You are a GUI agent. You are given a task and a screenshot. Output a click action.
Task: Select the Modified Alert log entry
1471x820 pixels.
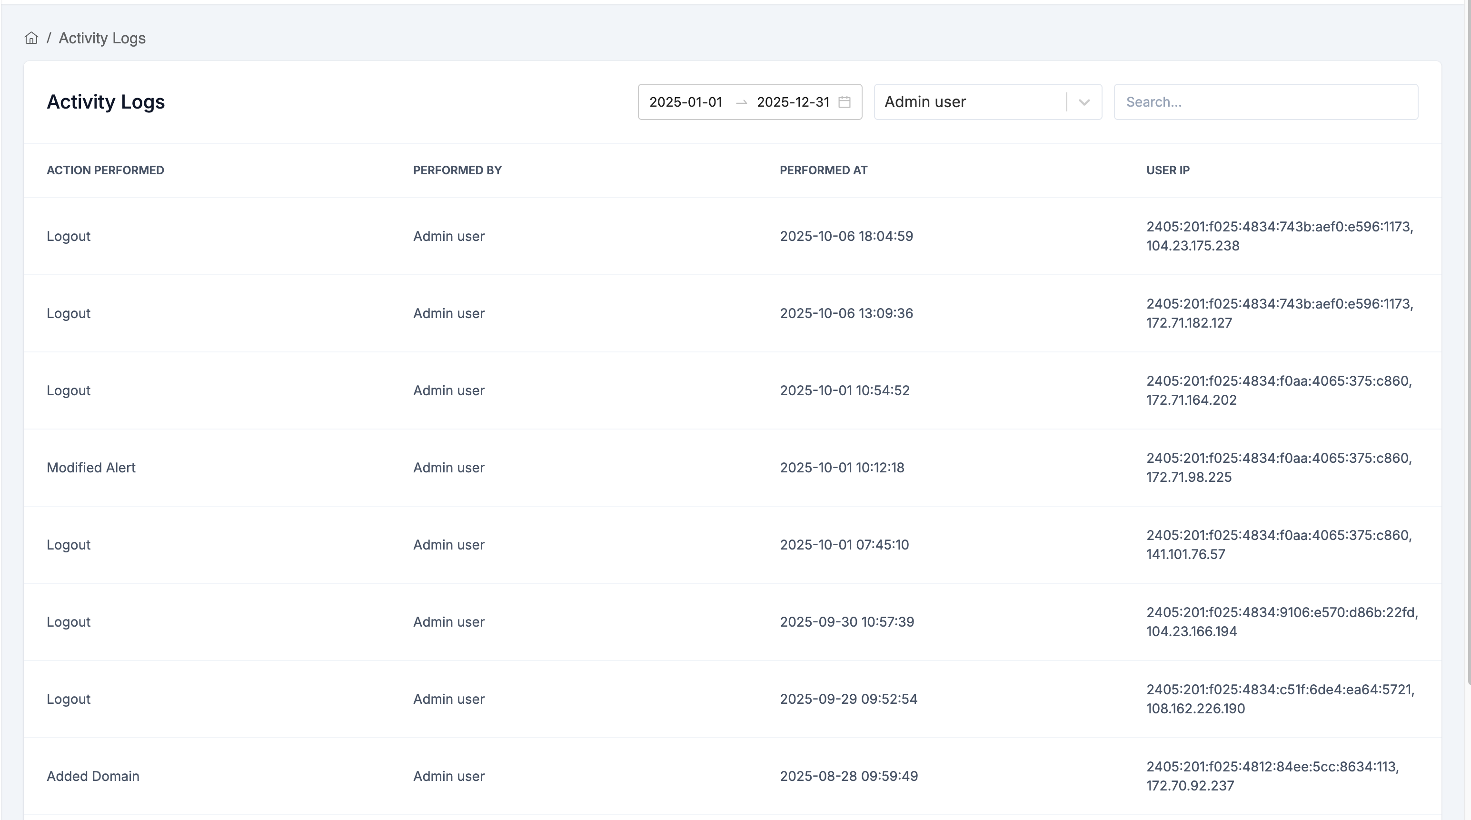[x=91, y=467]
